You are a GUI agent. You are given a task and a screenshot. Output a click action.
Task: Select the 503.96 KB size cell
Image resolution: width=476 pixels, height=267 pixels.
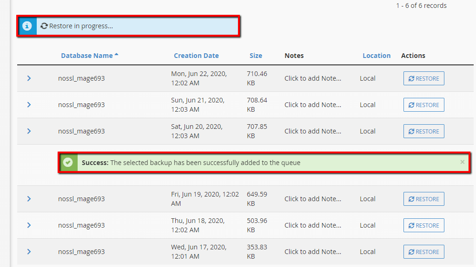click(x=257, y=225)
